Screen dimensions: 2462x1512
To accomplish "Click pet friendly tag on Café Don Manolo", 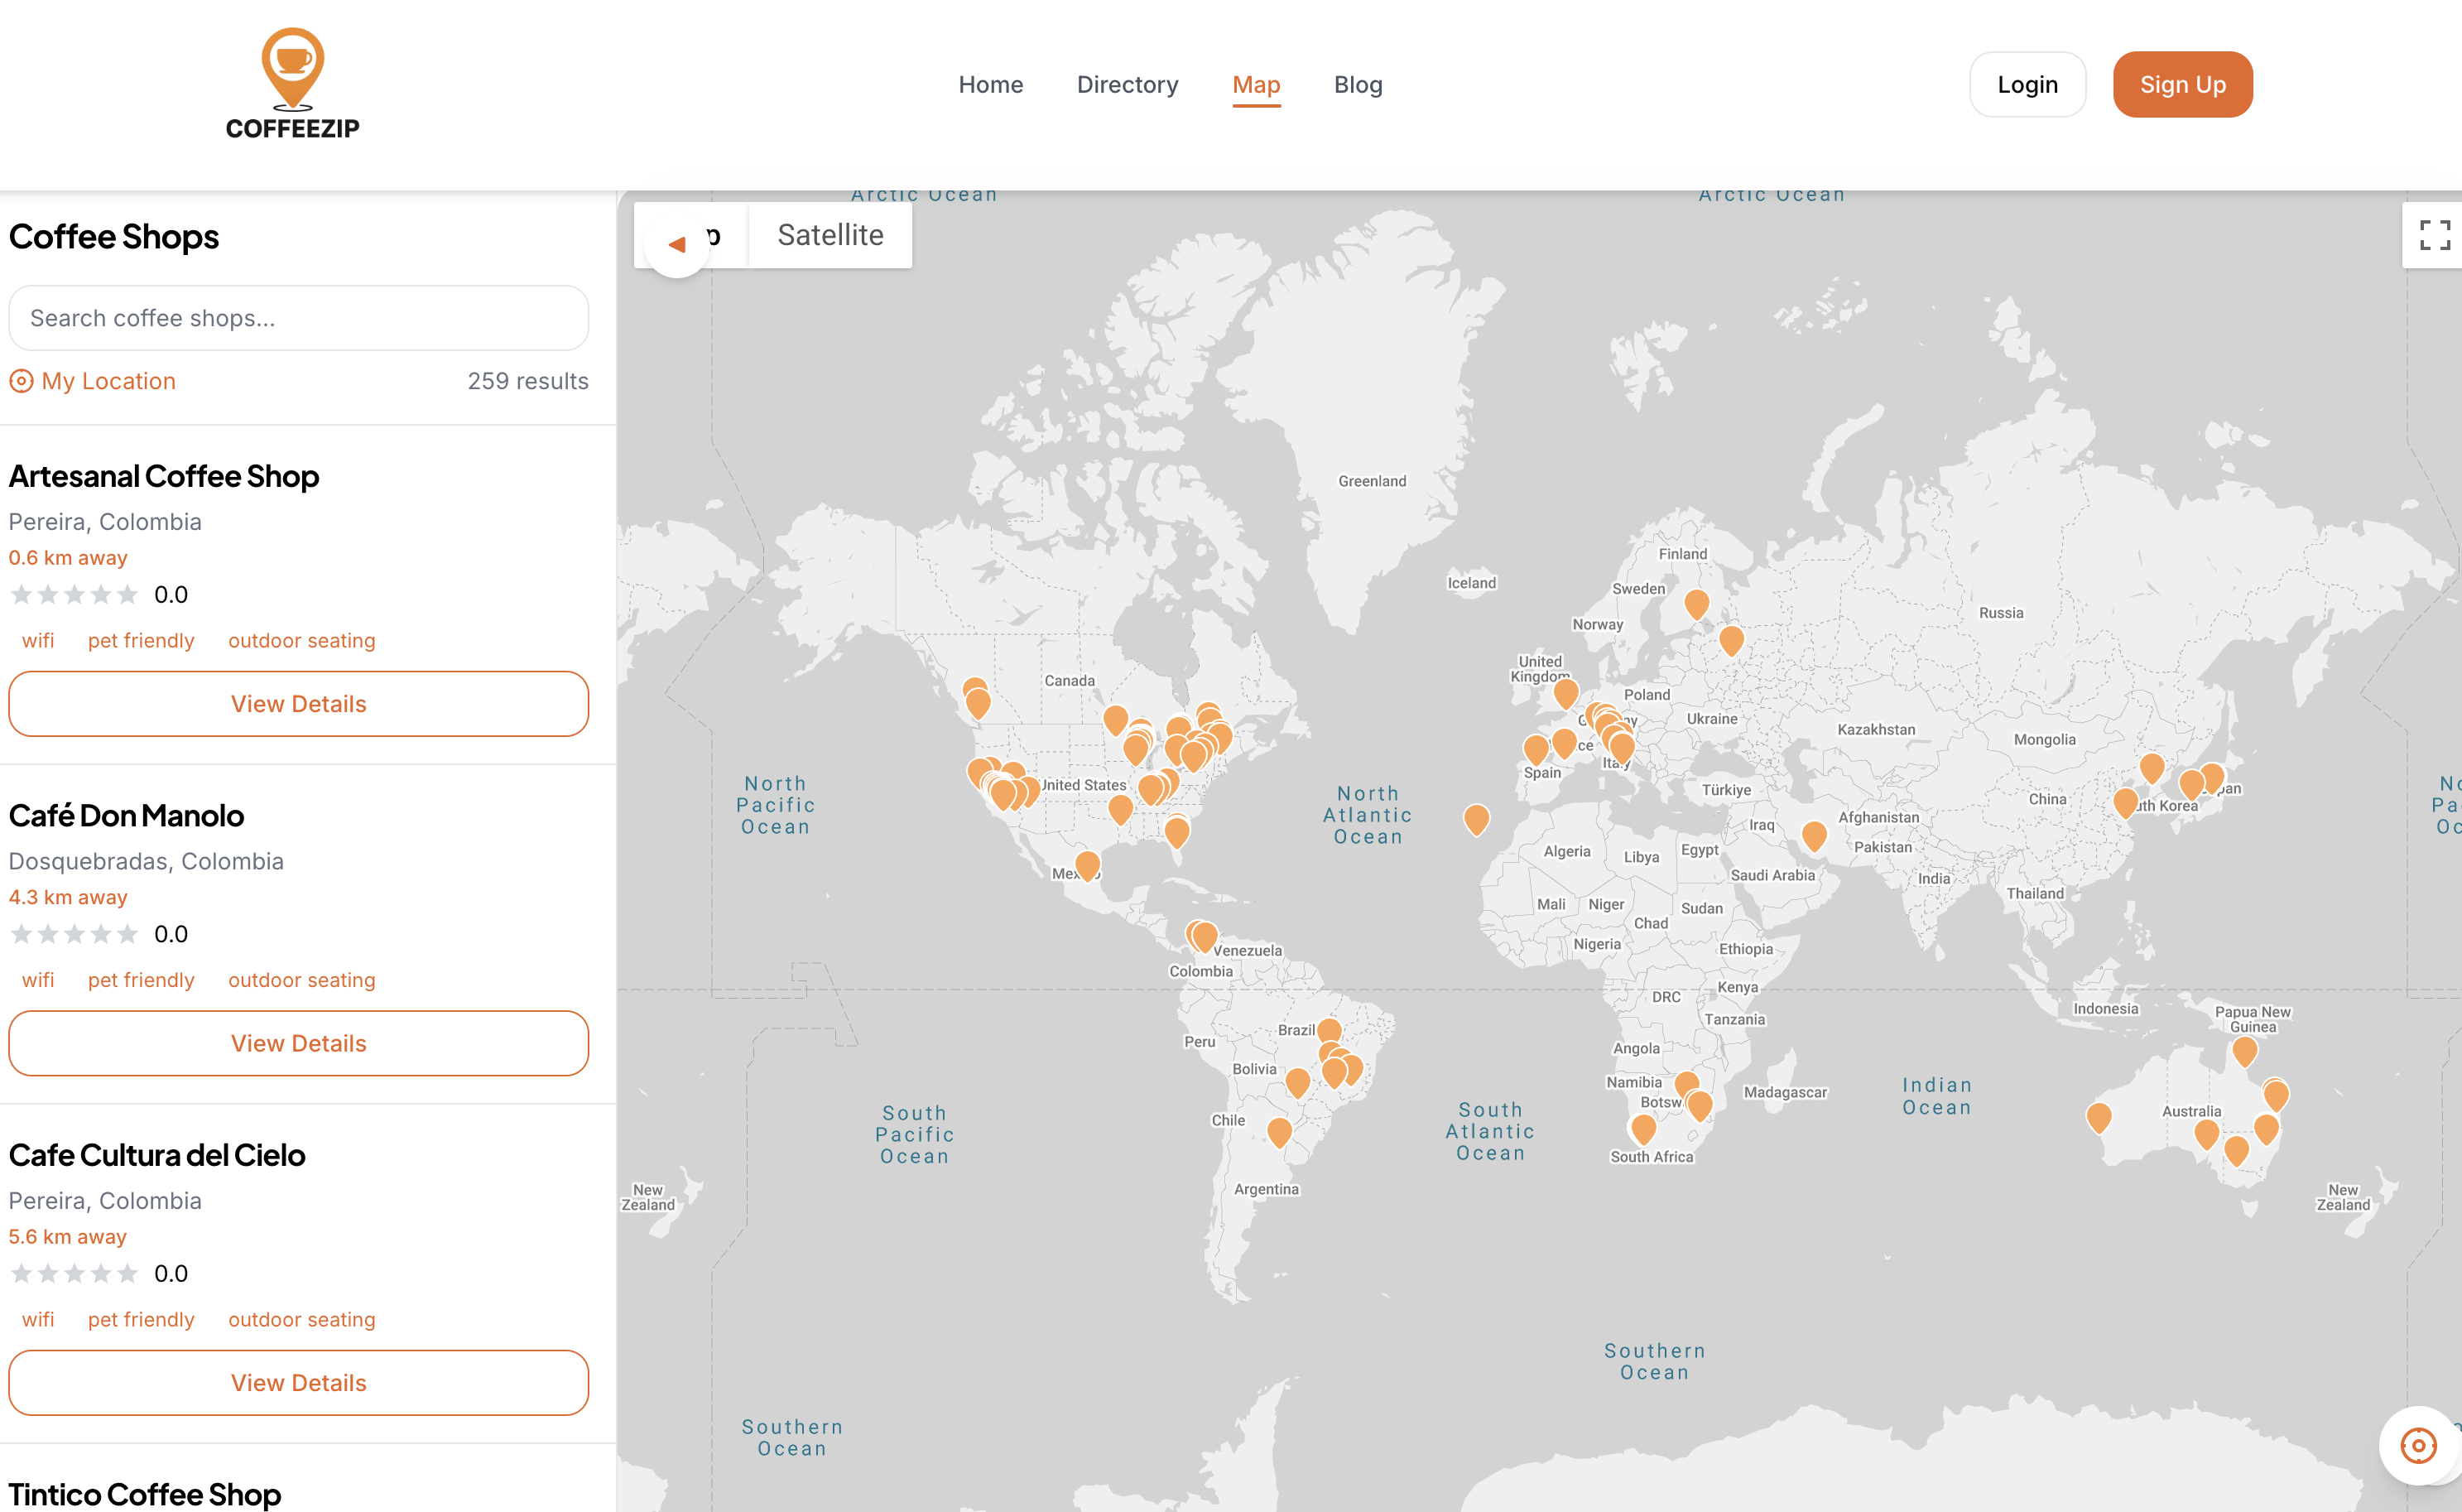I will (141, 980).
